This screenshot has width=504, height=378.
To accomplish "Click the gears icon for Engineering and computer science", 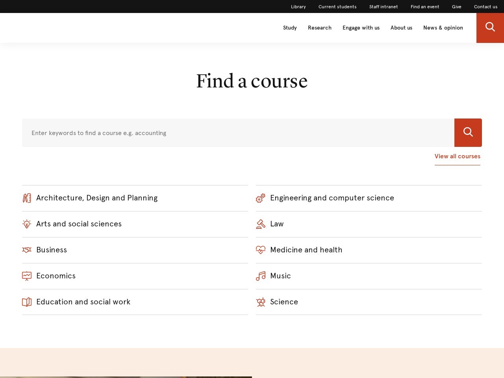I will (261, 198).
